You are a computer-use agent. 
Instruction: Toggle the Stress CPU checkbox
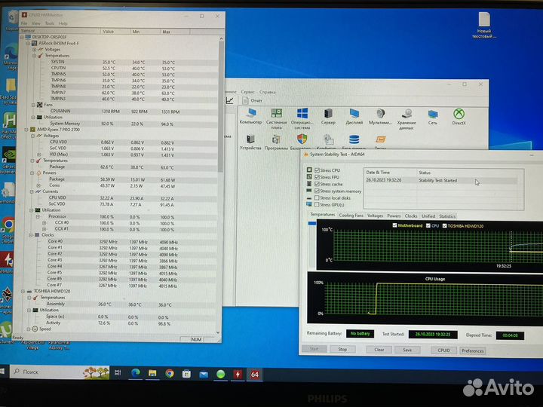pyautogui.click(x=317, y=170)
